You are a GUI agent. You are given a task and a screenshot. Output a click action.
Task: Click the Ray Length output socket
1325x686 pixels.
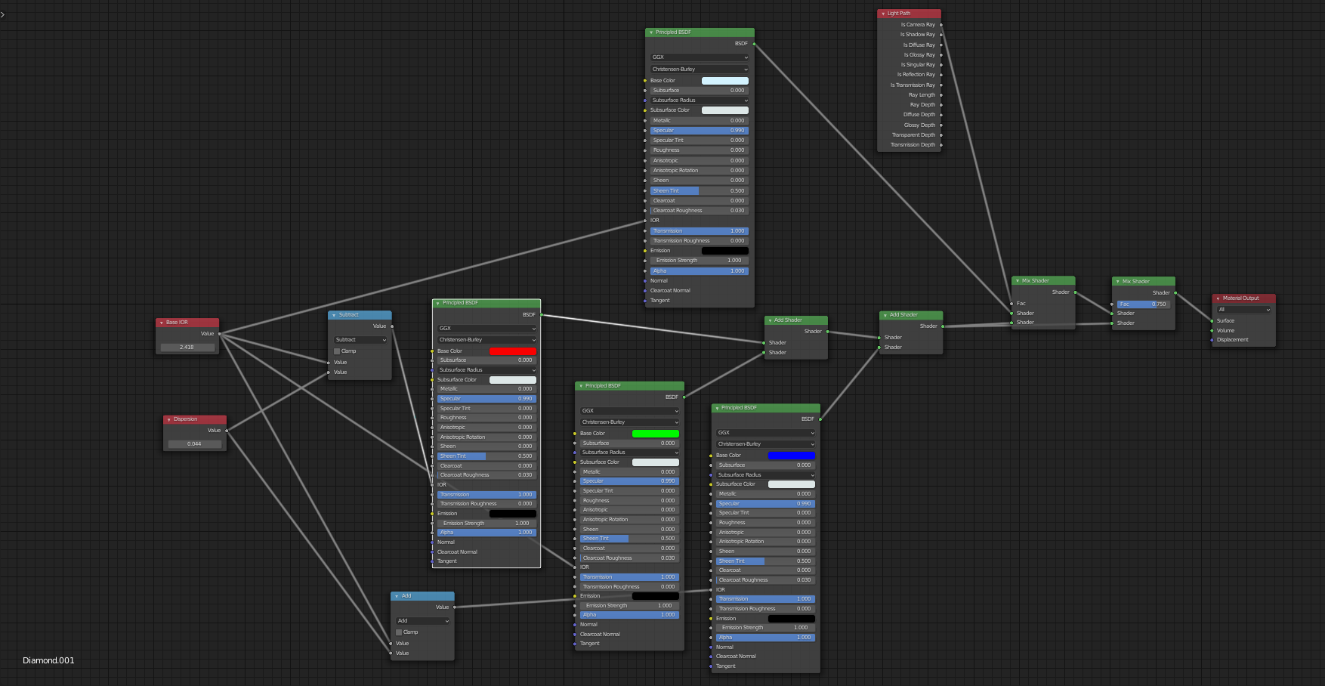click(940, 95)
